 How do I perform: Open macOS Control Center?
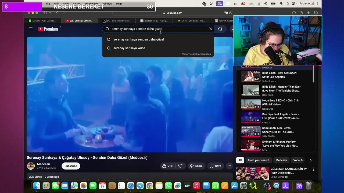[293, 4]
